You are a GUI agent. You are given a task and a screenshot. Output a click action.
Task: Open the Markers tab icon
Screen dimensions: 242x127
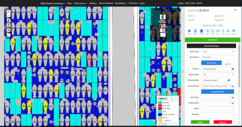[x=201, y=31]
